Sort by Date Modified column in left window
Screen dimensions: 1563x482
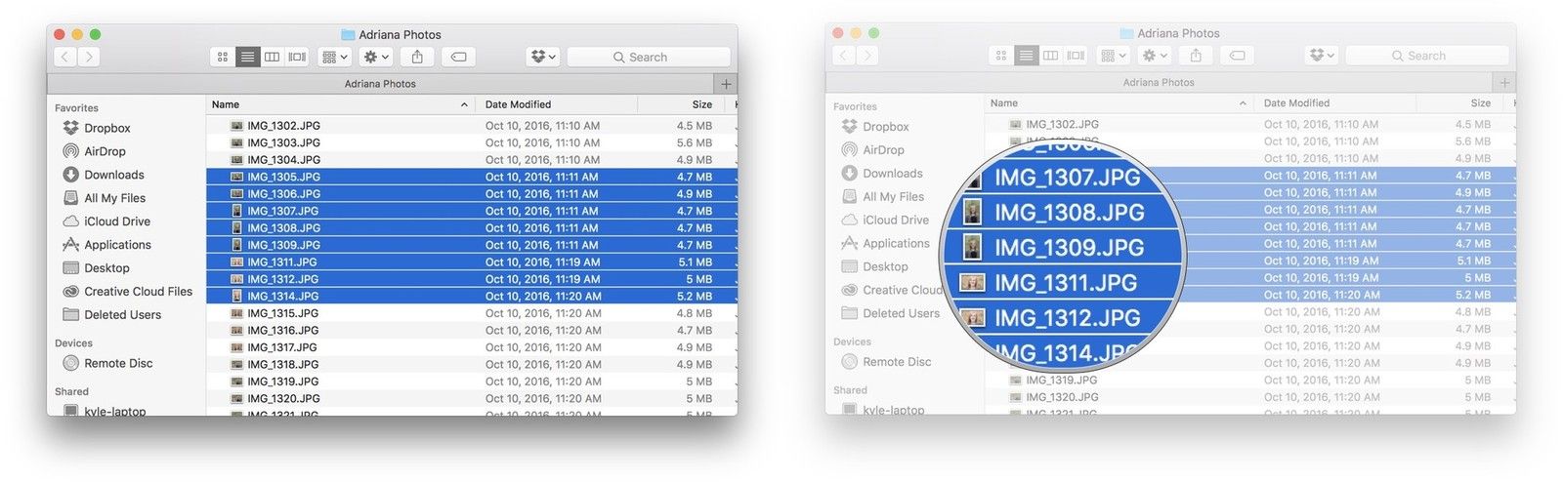coord(518,104)
